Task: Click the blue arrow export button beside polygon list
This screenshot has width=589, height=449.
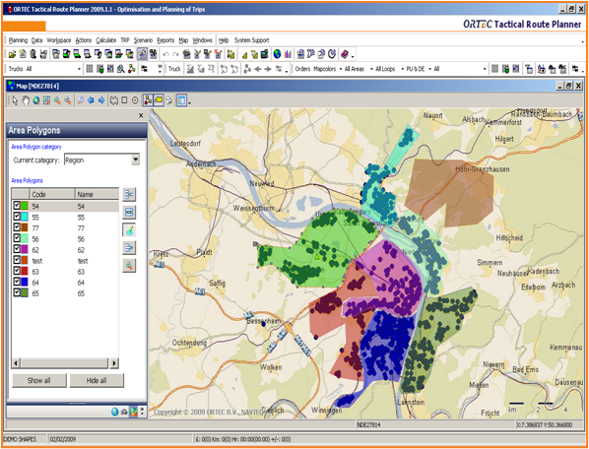Action: 129,248
